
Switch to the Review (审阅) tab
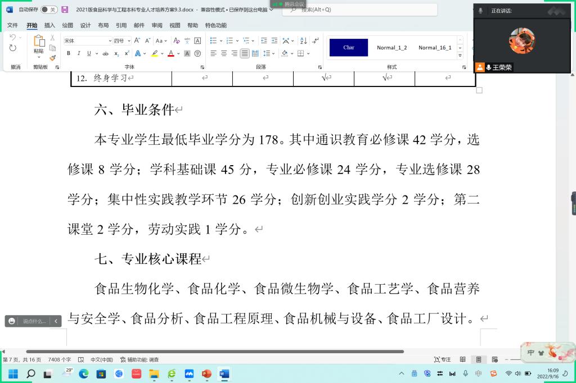click(157, 25)
